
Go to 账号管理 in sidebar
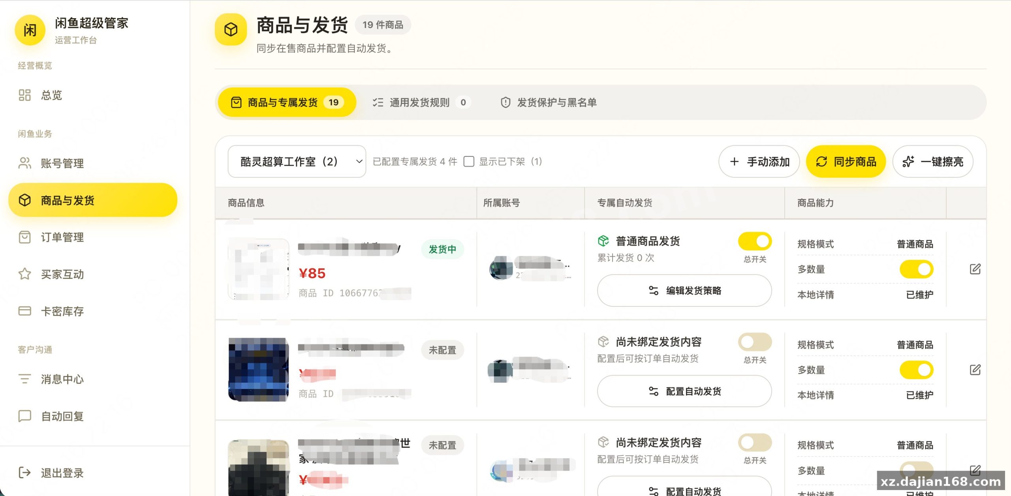click(x=93, y=163)
